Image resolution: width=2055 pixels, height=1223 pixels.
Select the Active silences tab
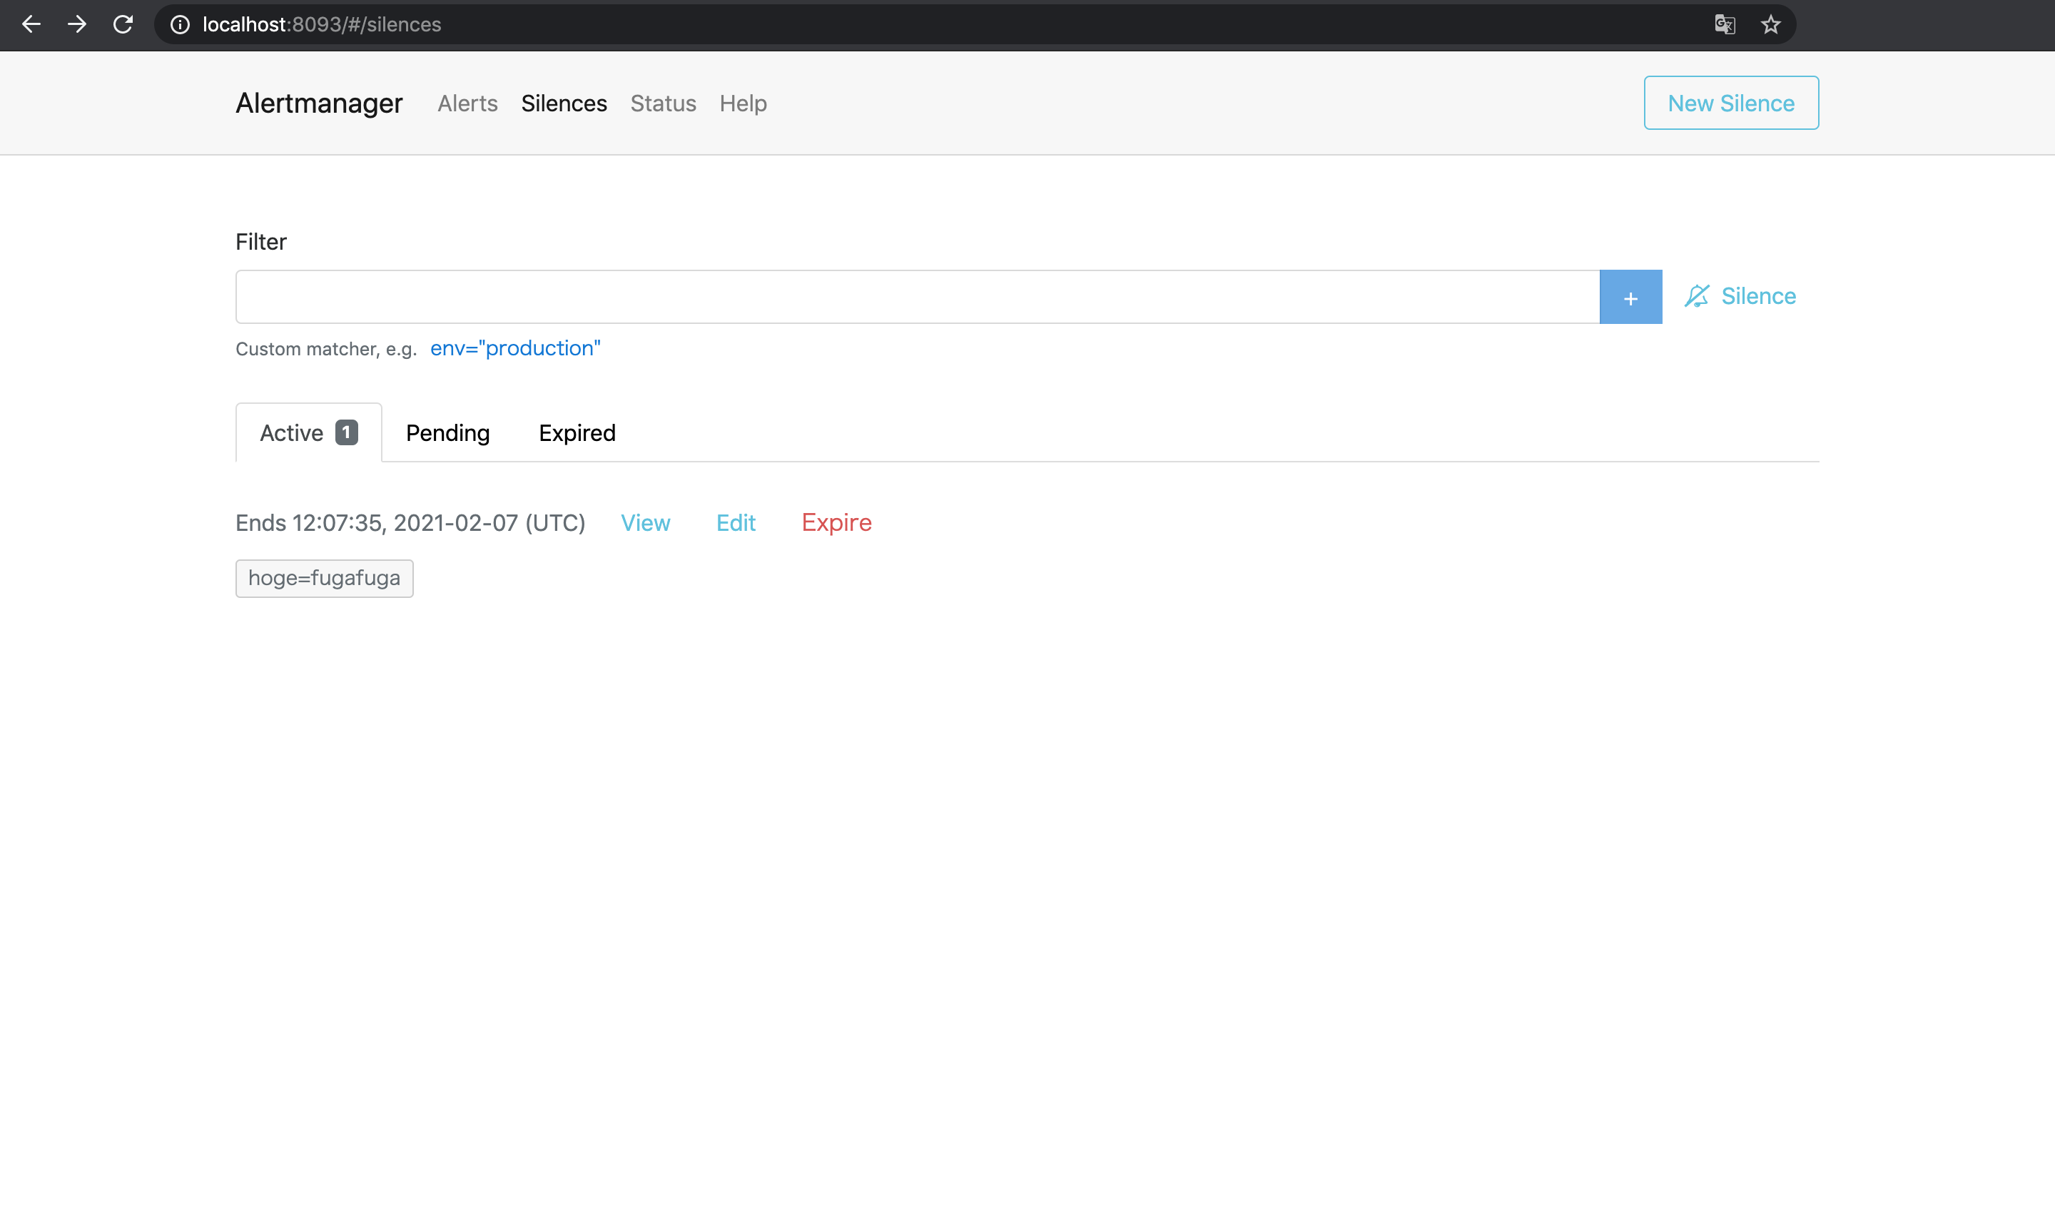tap(309, 432)
